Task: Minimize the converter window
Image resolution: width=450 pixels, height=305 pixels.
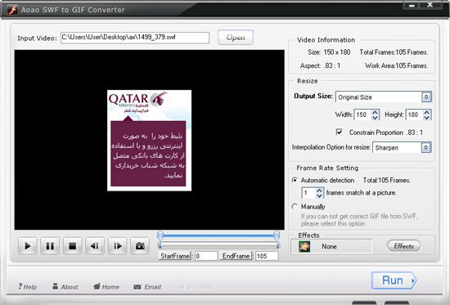Action: 412,5
